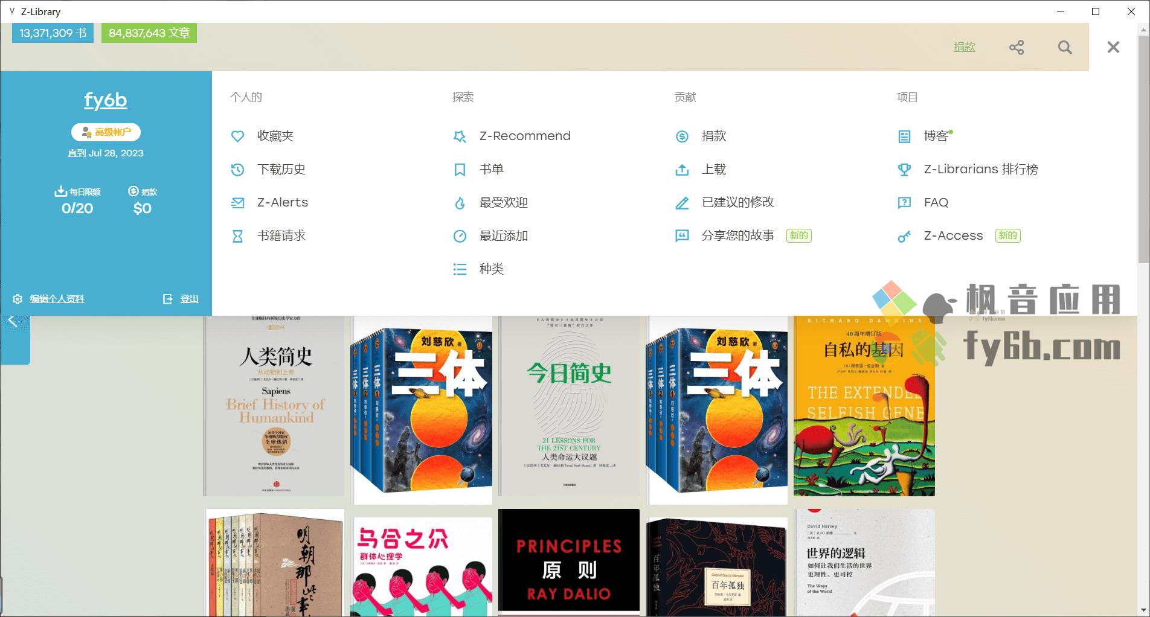Click the 捐款 $0 amount in profile

coord(143,201)
